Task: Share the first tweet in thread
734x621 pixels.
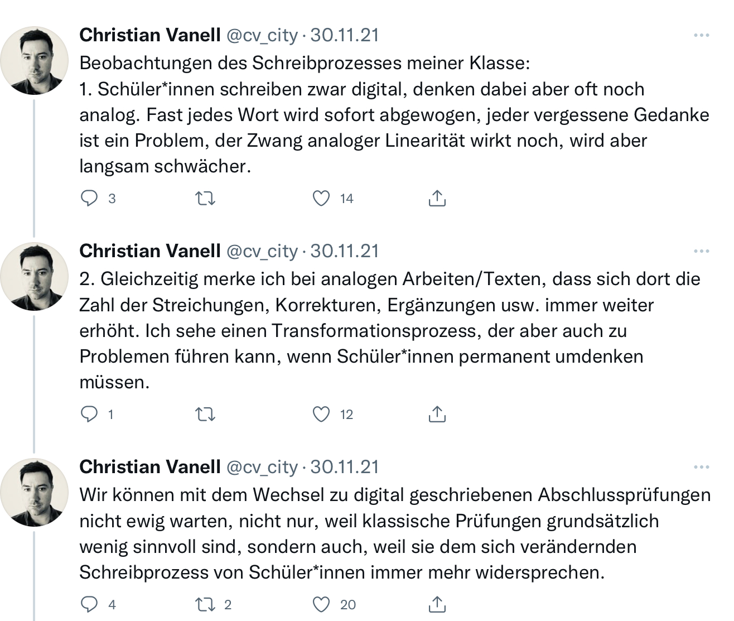Action: [x=437, y=199]
